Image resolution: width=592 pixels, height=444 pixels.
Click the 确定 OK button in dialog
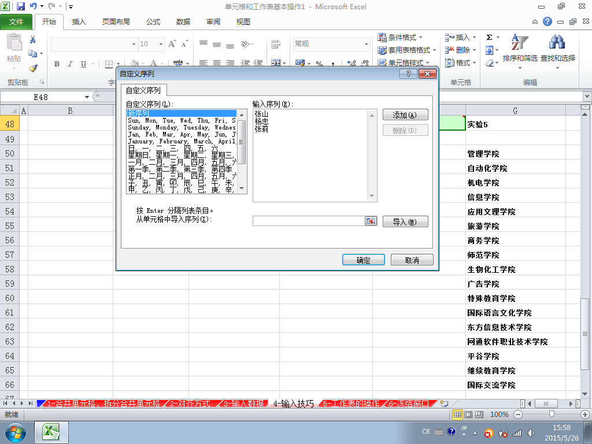[363, 260]
